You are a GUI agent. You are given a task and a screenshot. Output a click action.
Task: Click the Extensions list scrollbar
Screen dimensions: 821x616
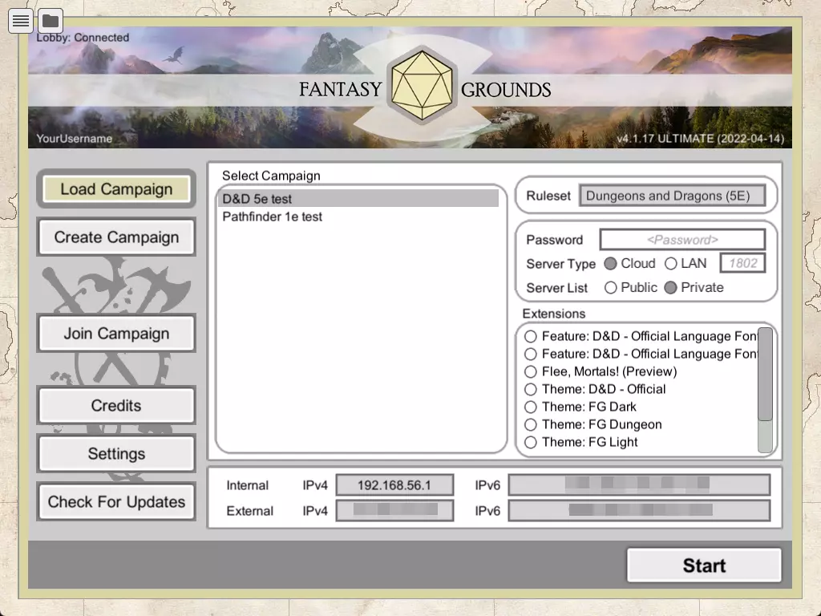tap(765, 374)
